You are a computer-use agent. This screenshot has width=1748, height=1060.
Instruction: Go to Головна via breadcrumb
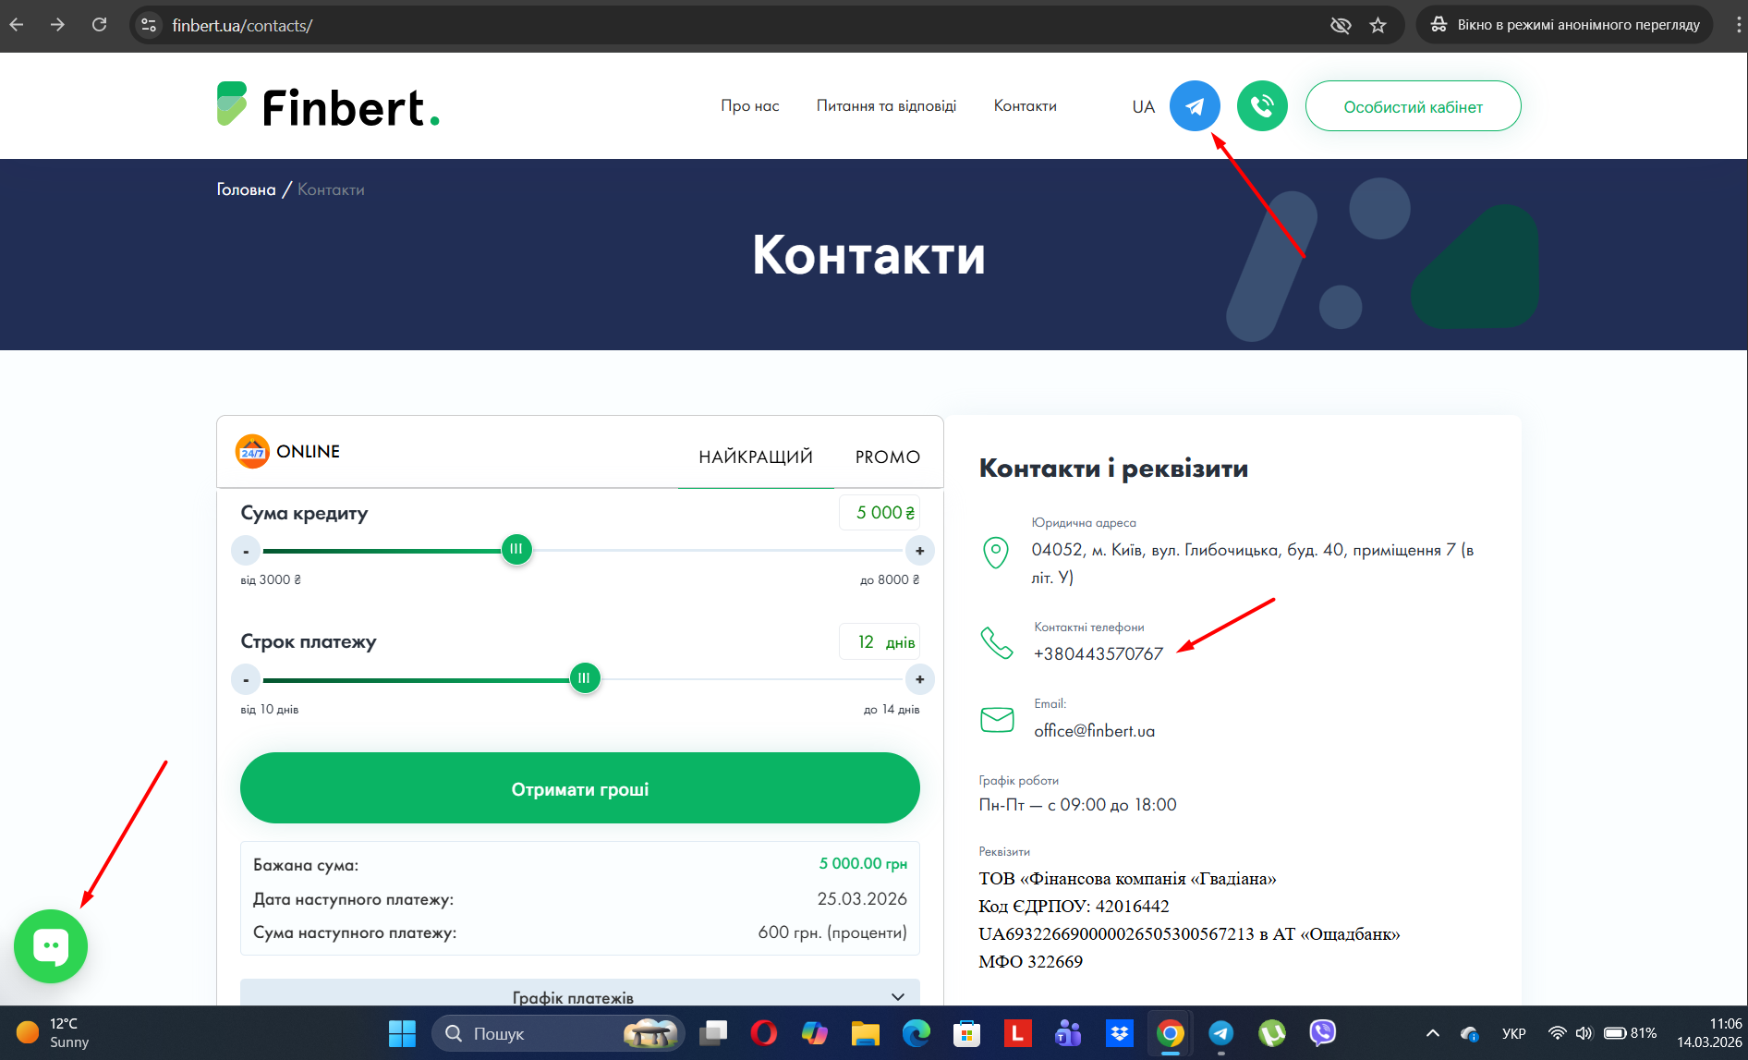[246, 189]
